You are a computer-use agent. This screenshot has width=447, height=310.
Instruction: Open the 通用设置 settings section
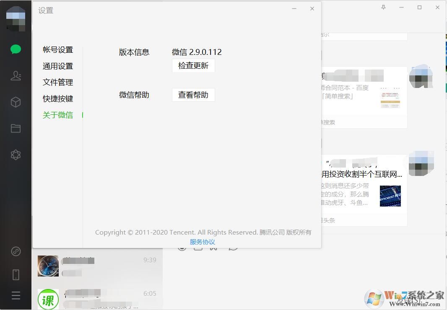tap(58, 66)
